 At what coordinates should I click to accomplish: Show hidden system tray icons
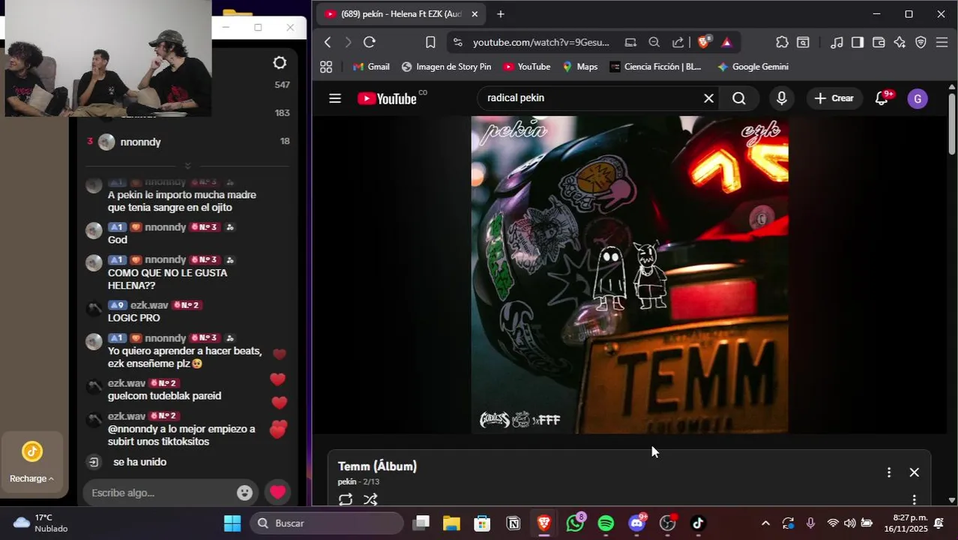coord(765,523)
